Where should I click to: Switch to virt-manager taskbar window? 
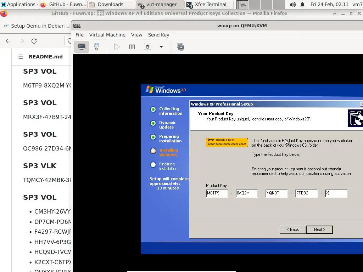(x=161, y=4)
